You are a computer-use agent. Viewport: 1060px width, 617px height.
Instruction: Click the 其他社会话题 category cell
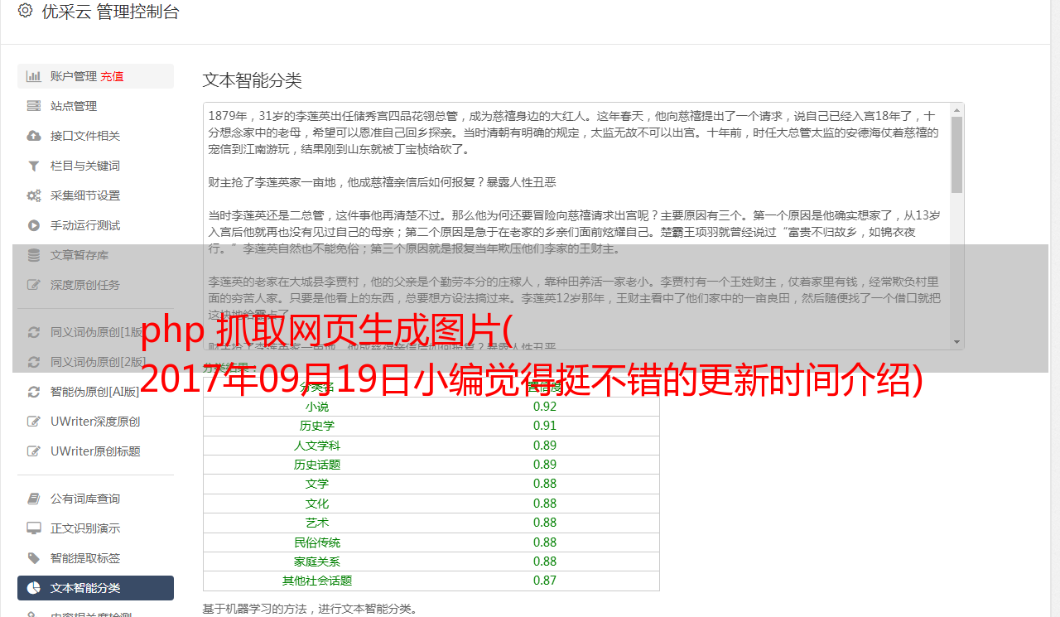[317, 581]
